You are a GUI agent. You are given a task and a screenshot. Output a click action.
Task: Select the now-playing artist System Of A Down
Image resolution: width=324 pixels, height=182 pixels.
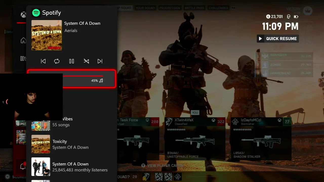(82, 23)
